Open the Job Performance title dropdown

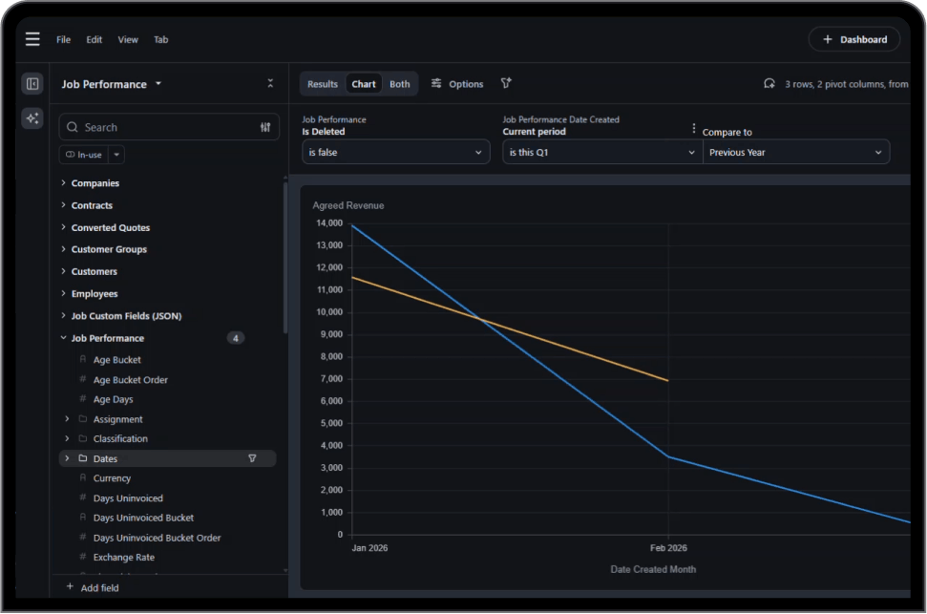tap(158, 84)
